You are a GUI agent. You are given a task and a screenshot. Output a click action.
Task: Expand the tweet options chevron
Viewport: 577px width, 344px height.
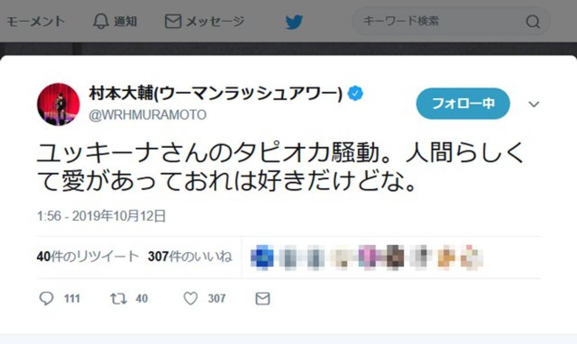click(x=534, y=104)
